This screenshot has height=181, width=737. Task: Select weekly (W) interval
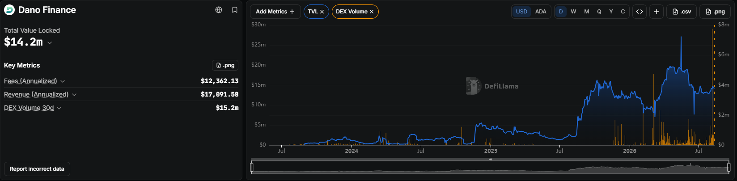point(573,12)
